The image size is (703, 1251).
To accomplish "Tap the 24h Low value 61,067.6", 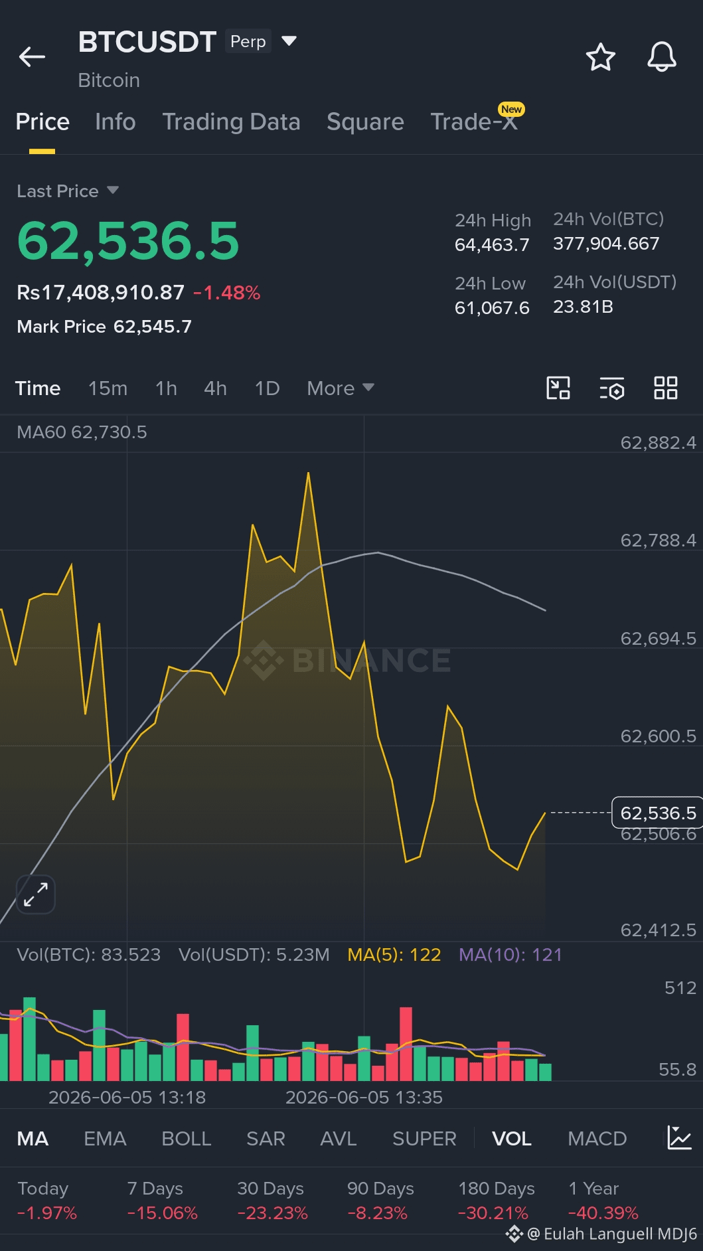I will (492, 308).
